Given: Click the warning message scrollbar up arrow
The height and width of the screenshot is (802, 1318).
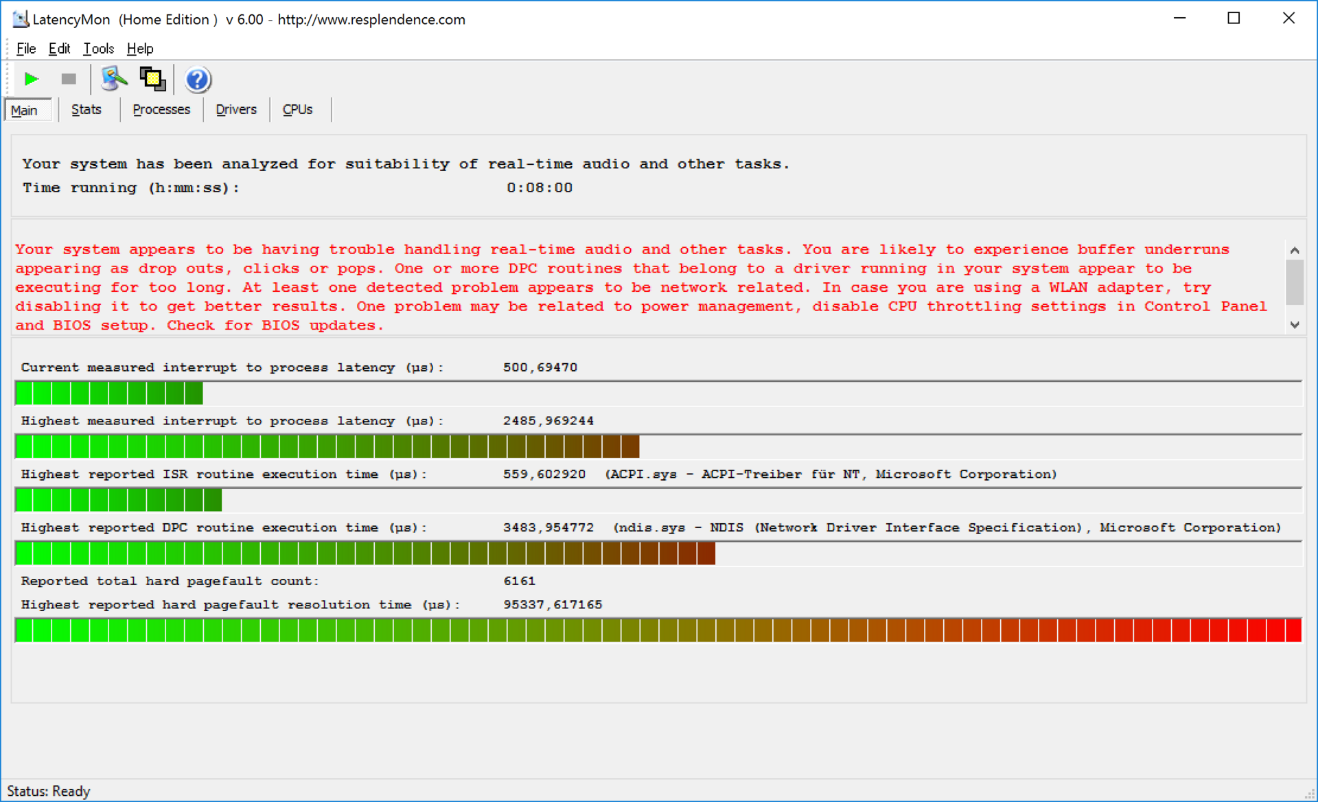Looking at the screenshot, I should (x=1295, y=250).
